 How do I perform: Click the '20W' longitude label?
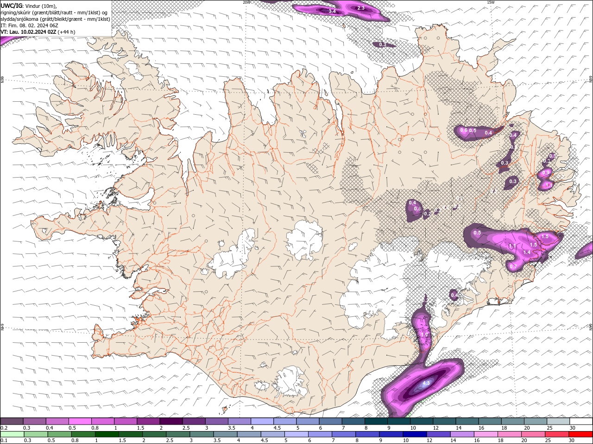247,2
